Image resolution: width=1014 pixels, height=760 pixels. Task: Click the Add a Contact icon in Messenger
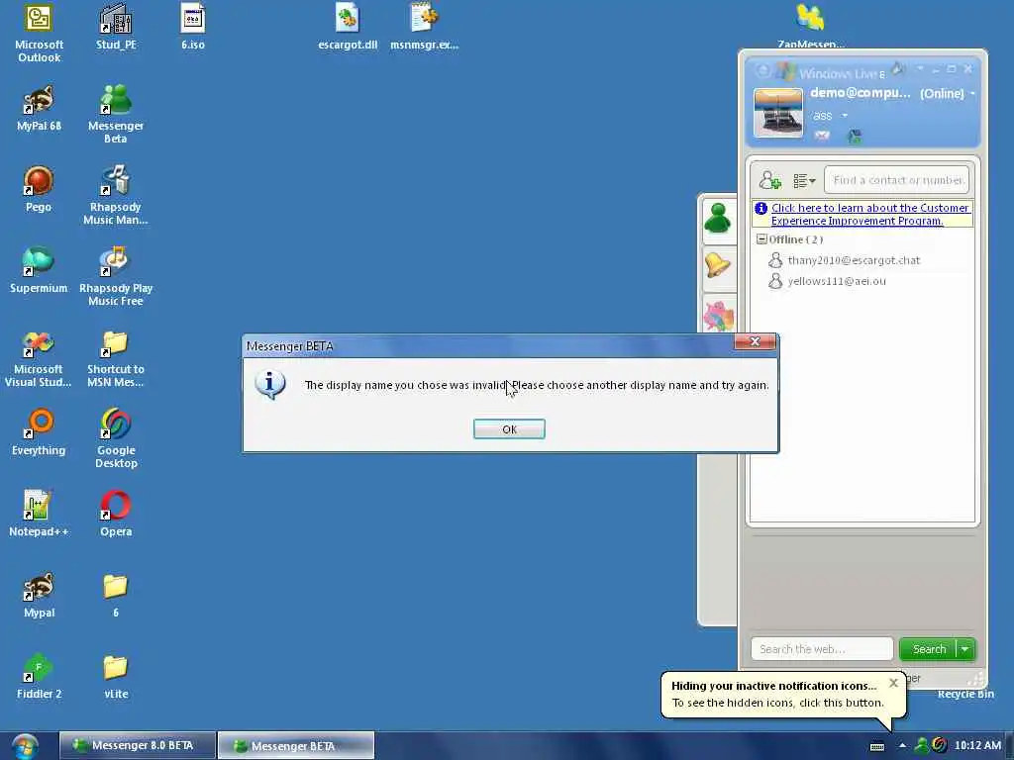point(770,180)
